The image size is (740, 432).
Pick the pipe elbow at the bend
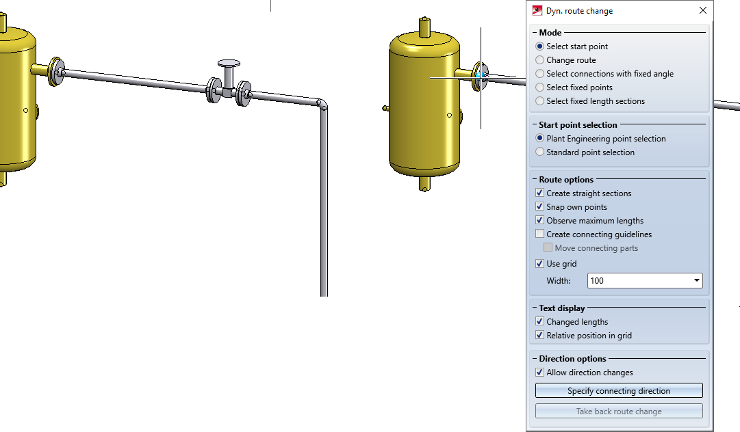pos(322,105)
